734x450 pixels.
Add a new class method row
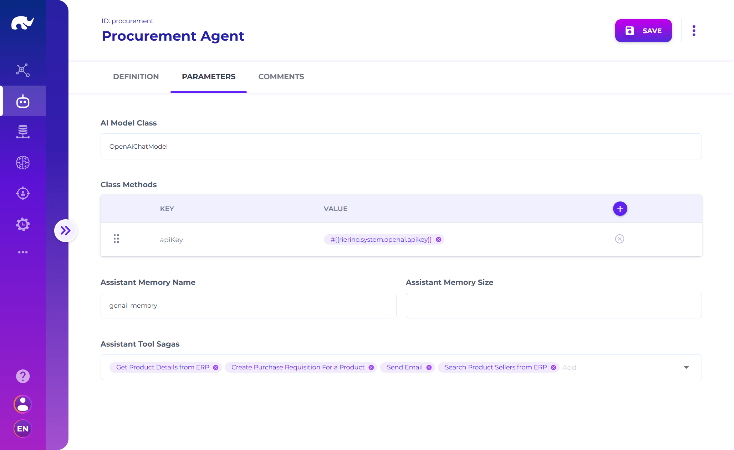click(620, 209)
